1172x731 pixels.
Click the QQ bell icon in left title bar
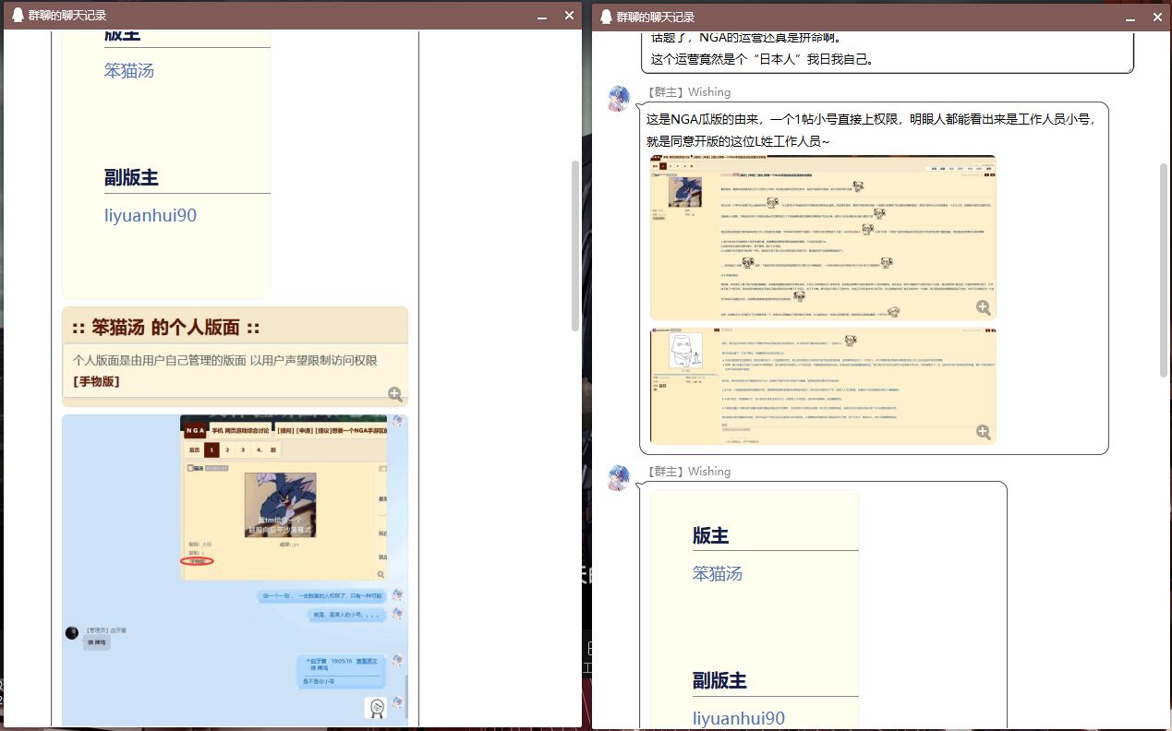(x=17, y=15)
